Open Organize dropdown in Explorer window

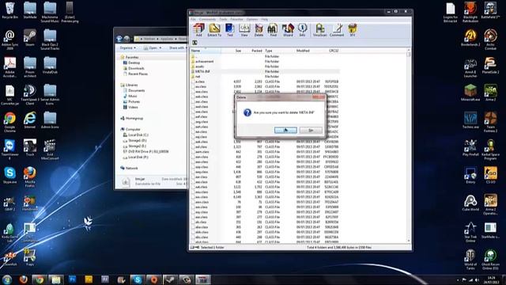click(x=127, y=47)
